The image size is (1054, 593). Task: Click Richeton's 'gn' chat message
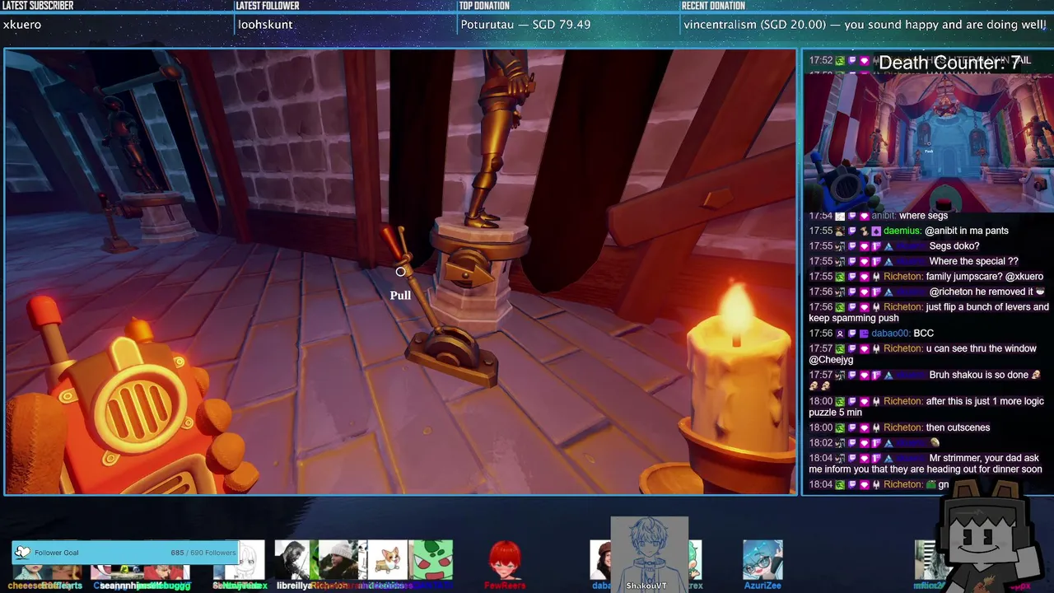(x=944, y=484)
